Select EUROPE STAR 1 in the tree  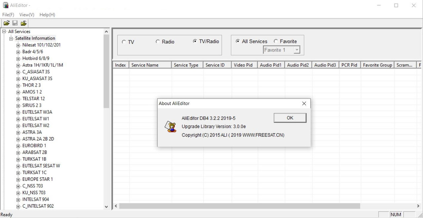coord(38,179)
